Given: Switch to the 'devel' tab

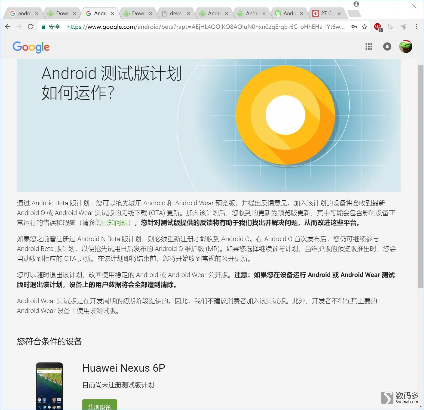Looking at the screenshot, I should [x=176, y=13].
